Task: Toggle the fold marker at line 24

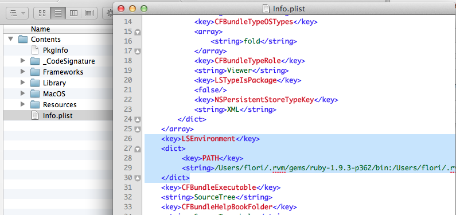Action: click(138, 119)
